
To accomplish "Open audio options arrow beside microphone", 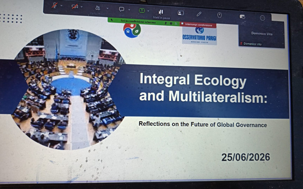I will (61, 6).
